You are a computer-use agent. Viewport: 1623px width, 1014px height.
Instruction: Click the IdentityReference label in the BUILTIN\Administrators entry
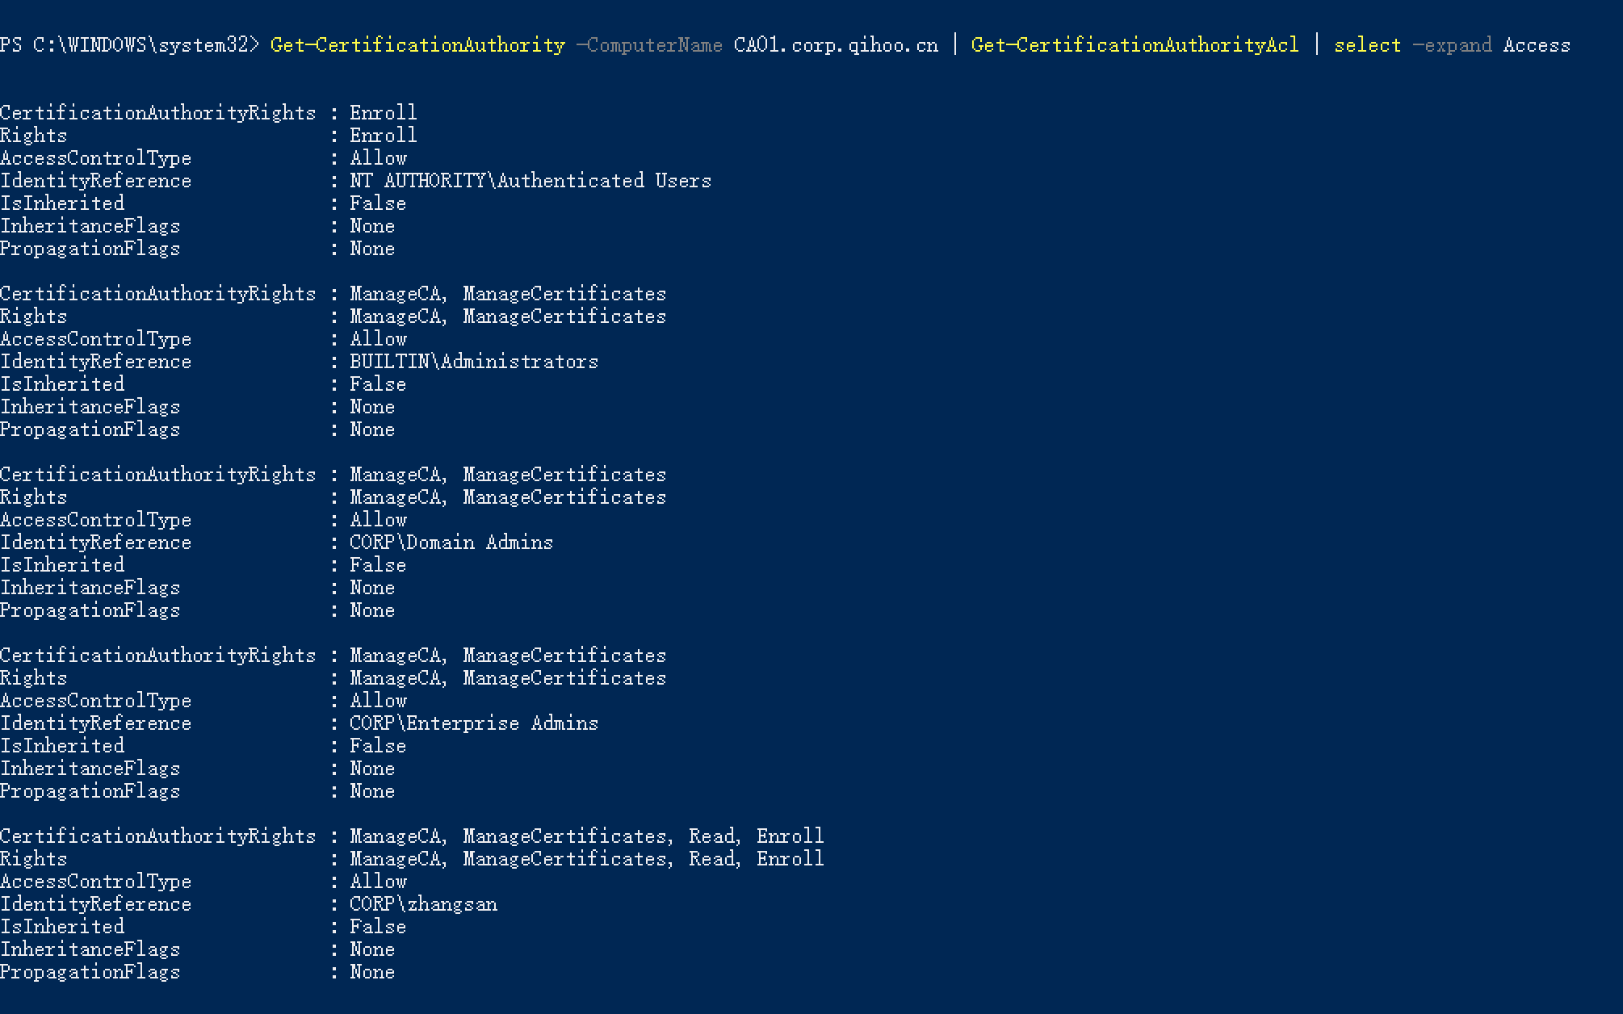[x=95, y=362]
